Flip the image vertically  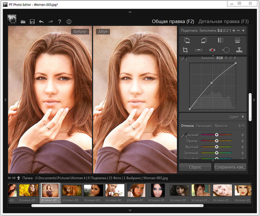tap(237, 40)
